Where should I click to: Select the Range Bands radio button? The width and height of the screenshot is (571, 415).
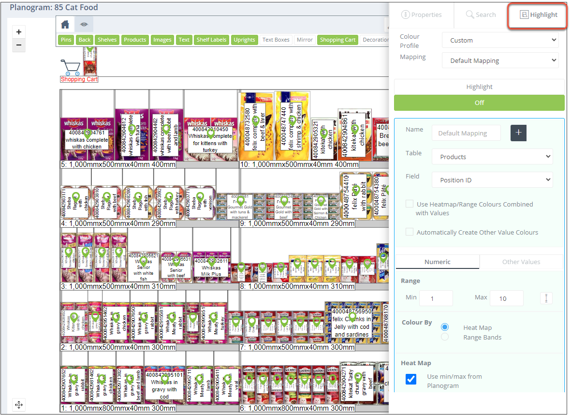pos(445,337)
